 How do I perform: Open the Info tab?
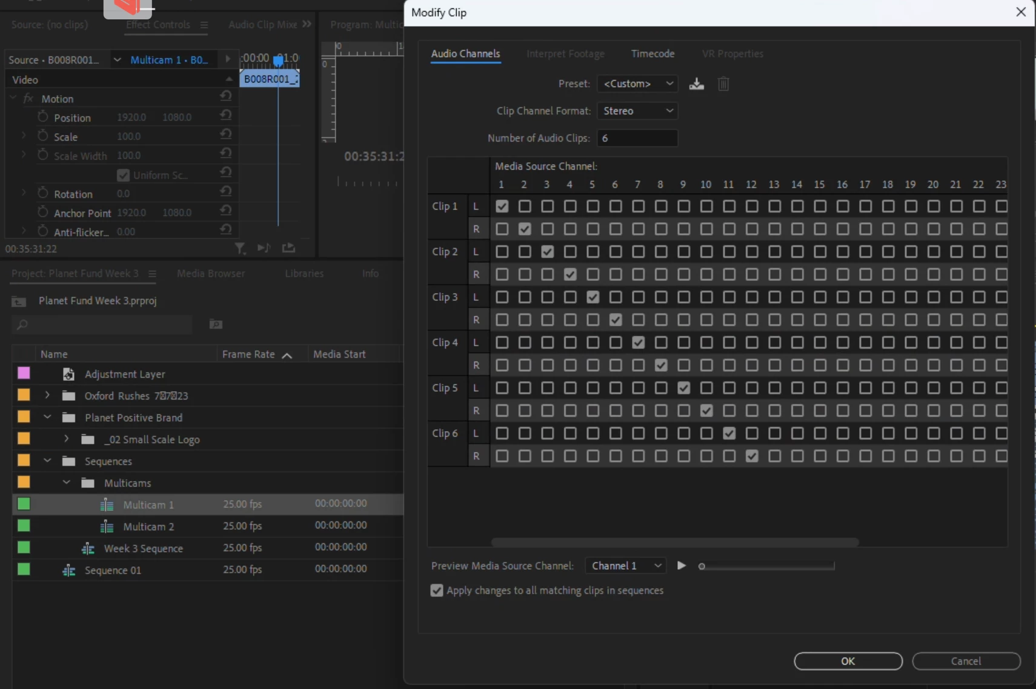point(370,274)
